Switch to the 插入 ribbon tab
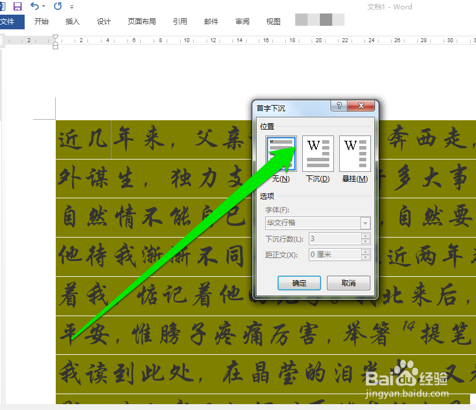Screen dimensions: 476x410 pyautogui.click(x=72, y=22)
